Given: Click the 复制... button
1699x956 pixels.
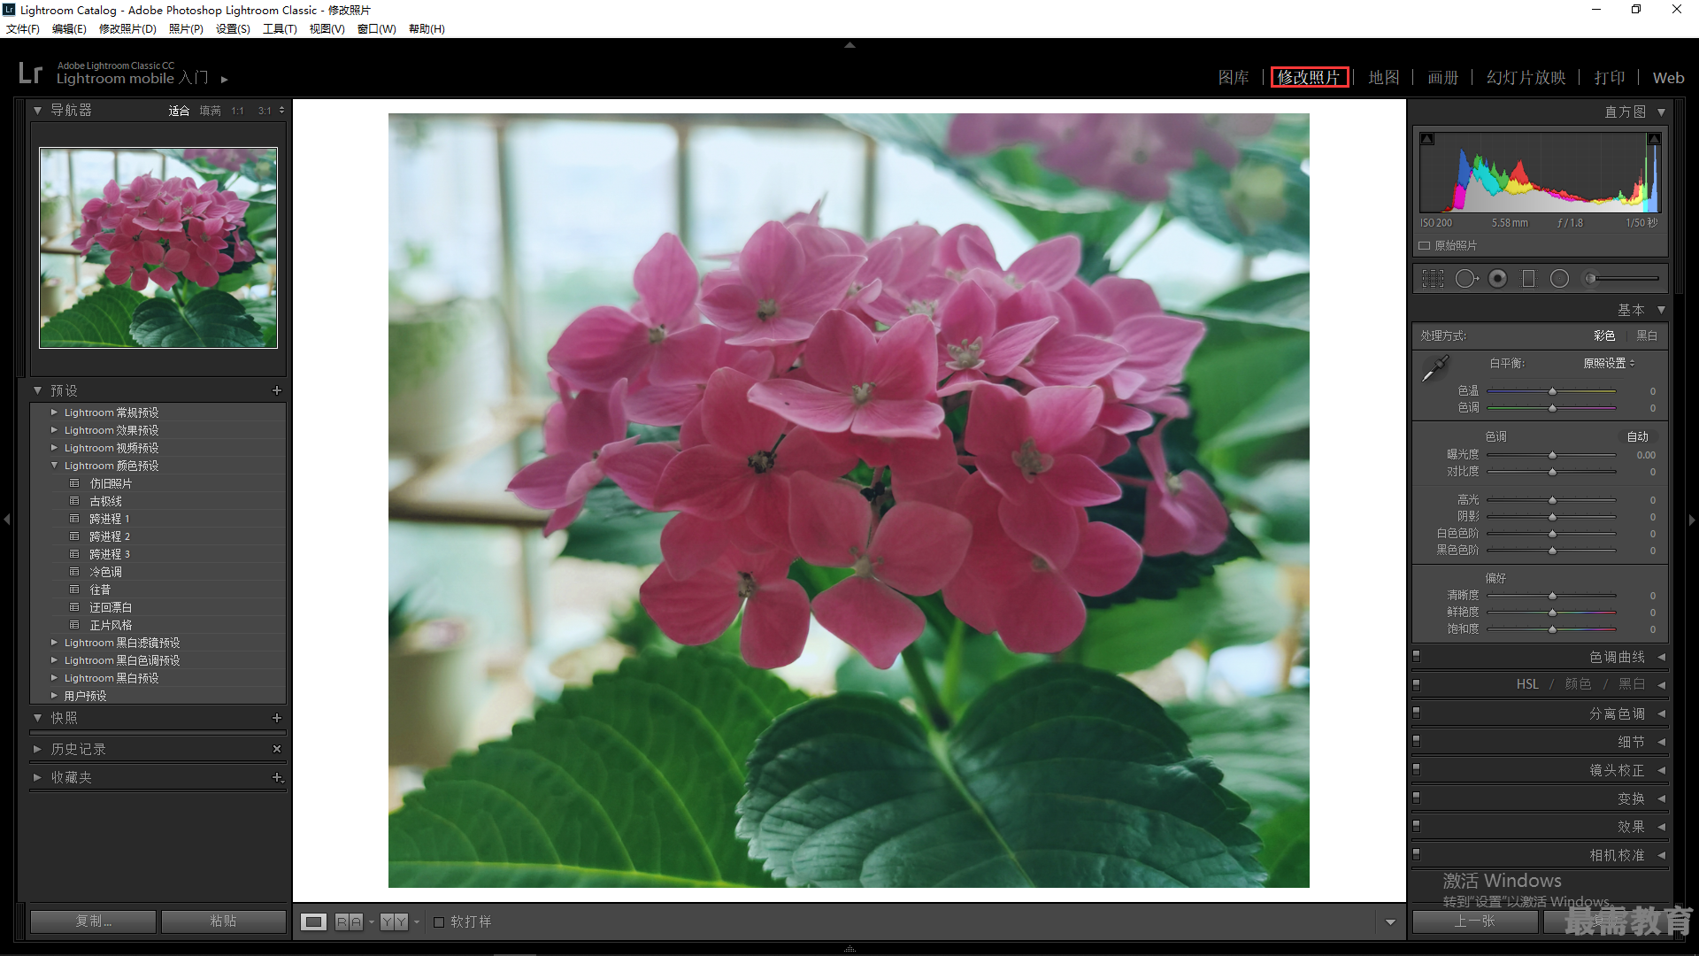Looking at the screenshot, I should tap(93, 921).
